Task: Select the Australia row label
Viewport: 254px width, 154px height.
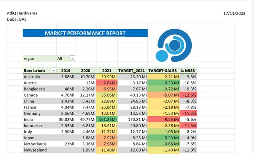Action: pyautogui.click(x=32, y=76)
